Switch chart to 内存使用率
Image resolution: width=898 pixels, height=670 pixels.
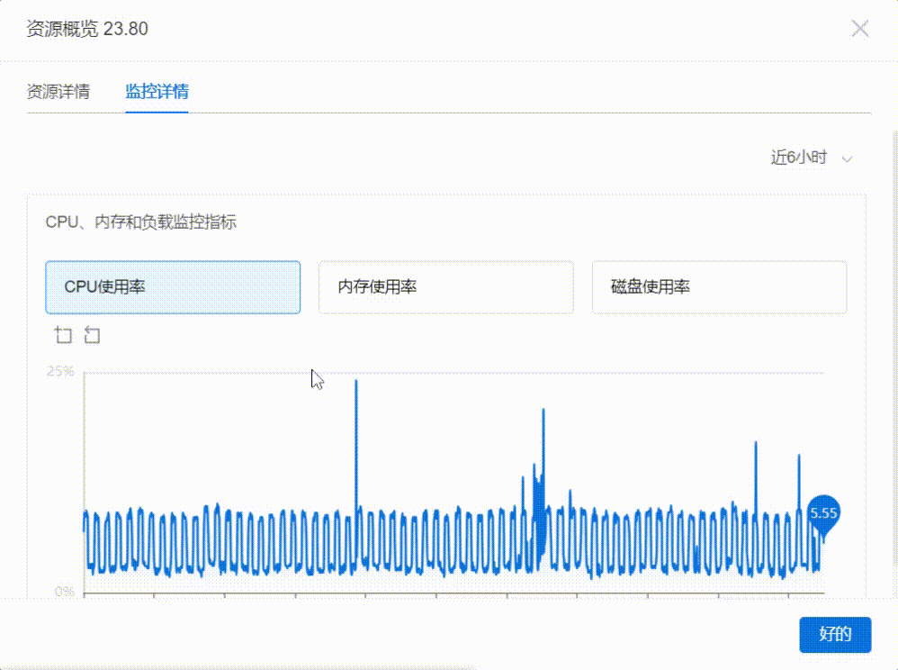point(445,287)
